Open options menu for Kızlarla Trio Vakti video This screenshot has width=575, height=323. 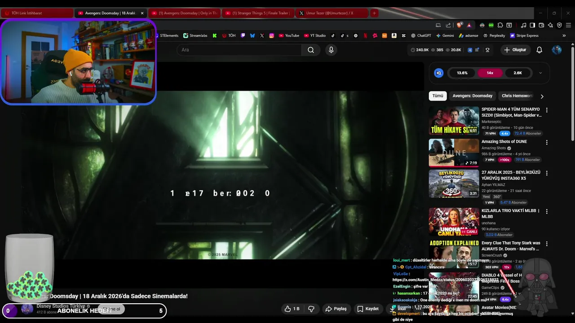coord(547,211)
